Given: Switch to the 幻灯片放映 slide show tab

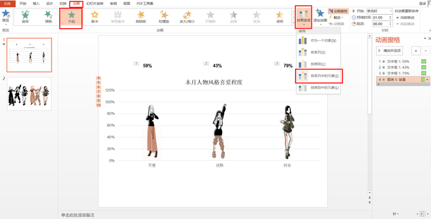Looking at the screenshot, I should 95,4.
